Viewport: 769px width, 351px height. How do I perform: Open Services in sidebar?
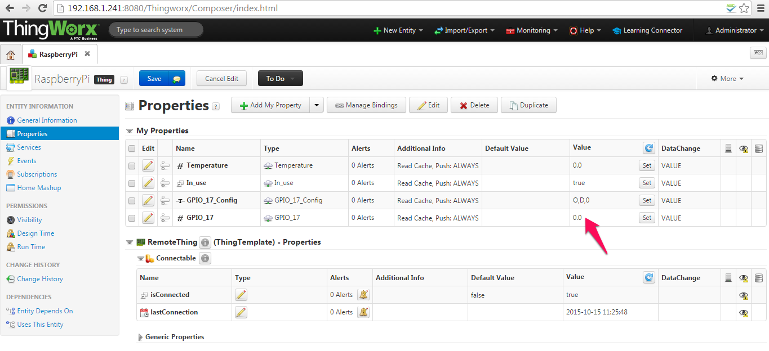29,147
